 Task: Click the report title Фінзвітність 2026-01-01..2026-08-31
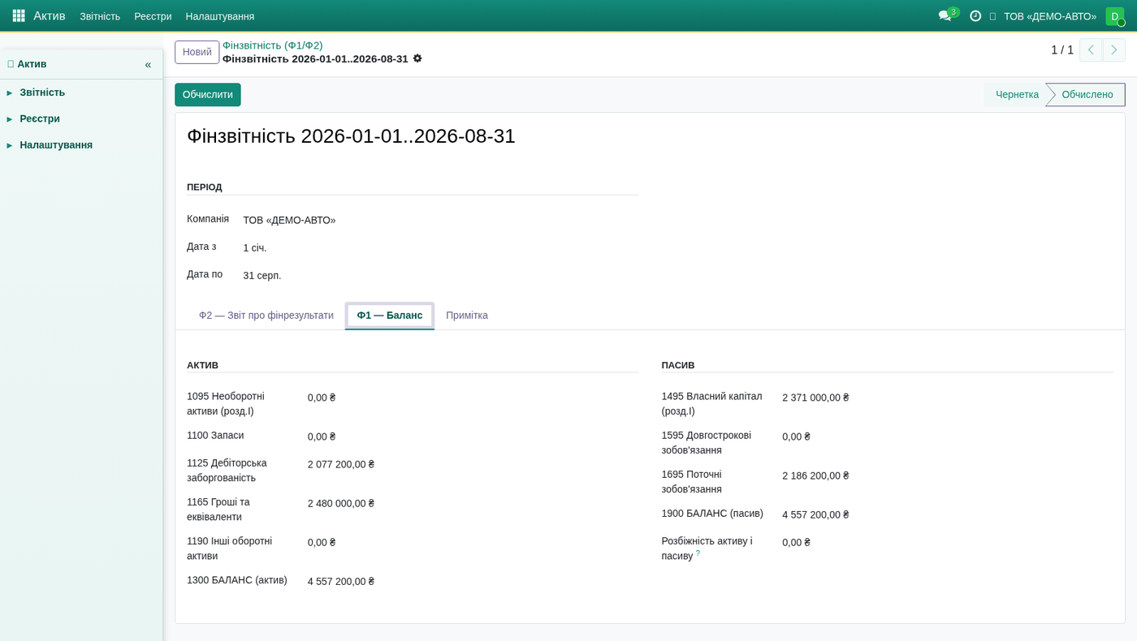(x=351, y=136)
